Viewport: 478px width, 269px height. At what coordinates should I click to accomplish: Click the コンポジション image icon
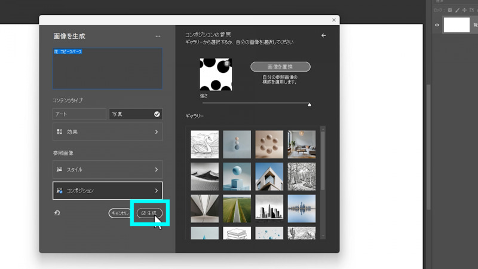59,191
